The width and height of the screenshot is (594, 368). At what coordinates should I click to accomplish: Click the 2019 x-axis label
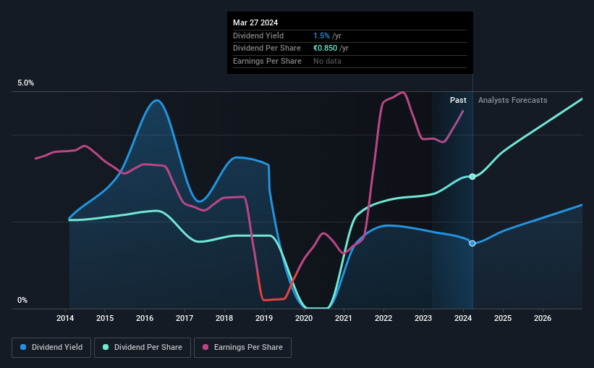(x=264, y=318)
